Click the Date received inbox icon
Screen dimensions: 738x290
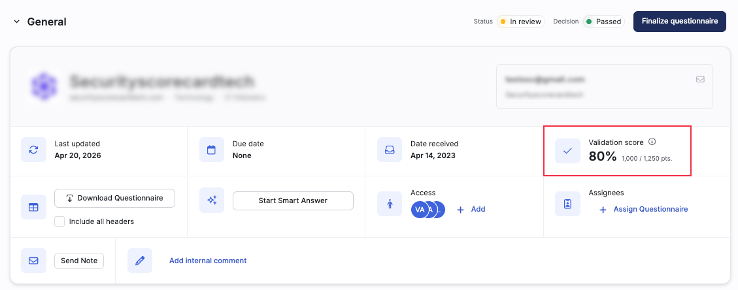click(x=390, y=150)
